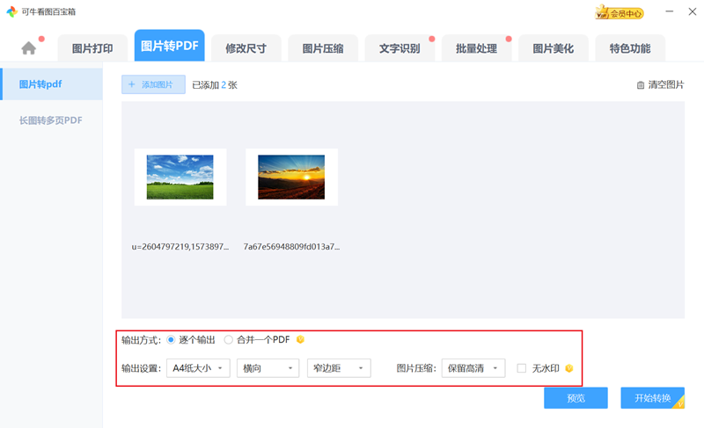Select the 逐个输出 radio option
Image resolution: width=704 pixels, height=428 pixels.
171,340
